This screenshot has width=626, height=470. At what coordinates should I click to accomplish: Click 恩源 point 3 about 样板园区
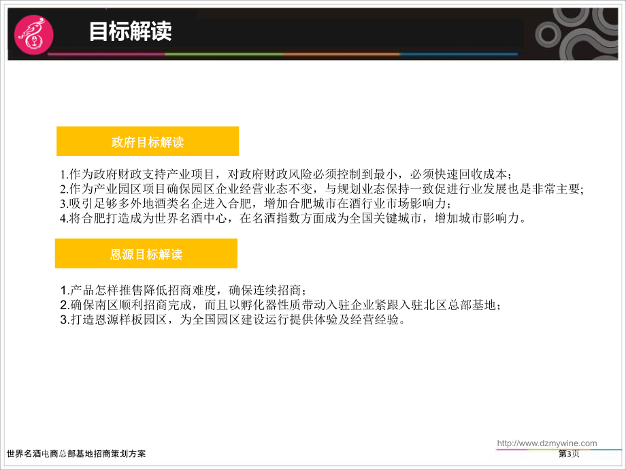point(232,319)
